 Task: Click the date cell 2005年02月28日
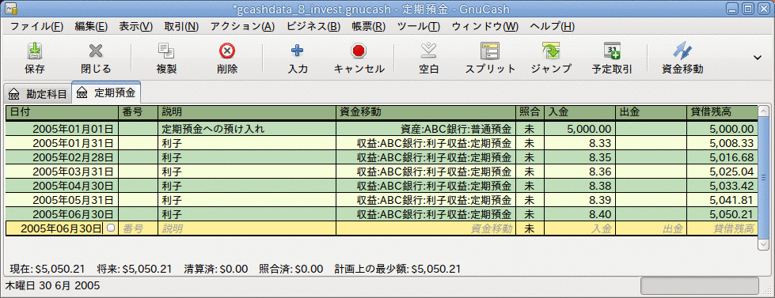[x=62, y=158]
